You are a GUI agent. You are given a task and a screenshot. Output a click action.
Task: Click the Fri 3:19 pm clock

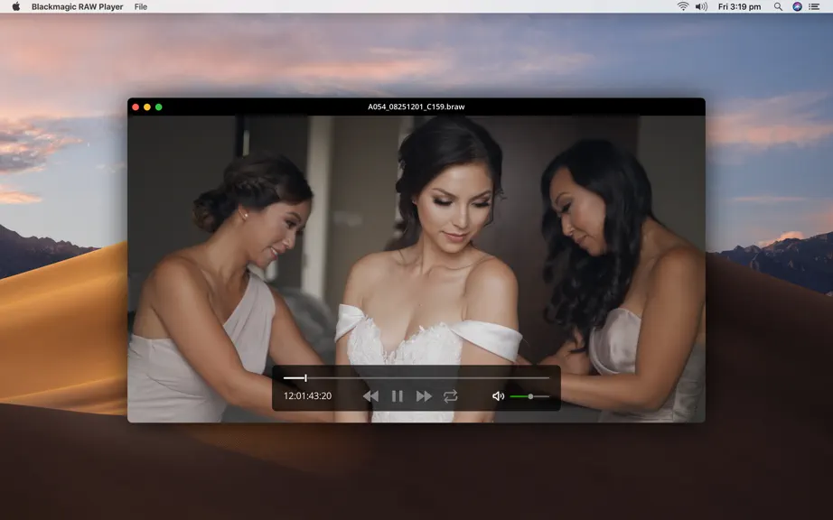[x=739, y=6]
